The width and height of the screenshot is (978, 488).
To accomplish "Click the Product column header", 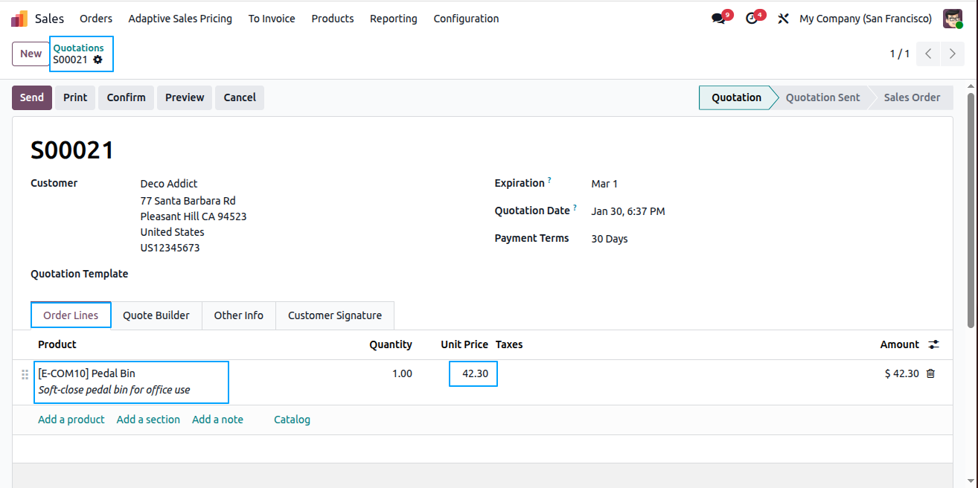I will click(x=57, y=344).
